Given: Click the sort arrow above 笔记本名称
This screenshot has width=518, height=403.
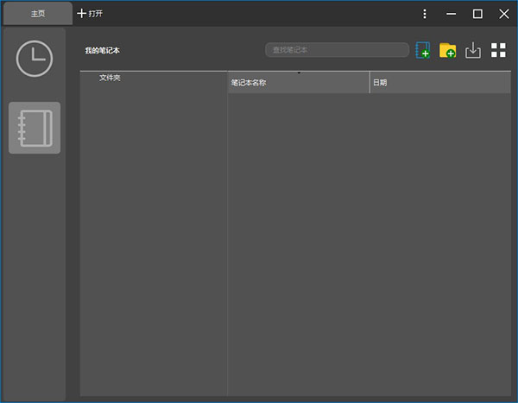Looking at the screenshot, I should coord(299,73).
